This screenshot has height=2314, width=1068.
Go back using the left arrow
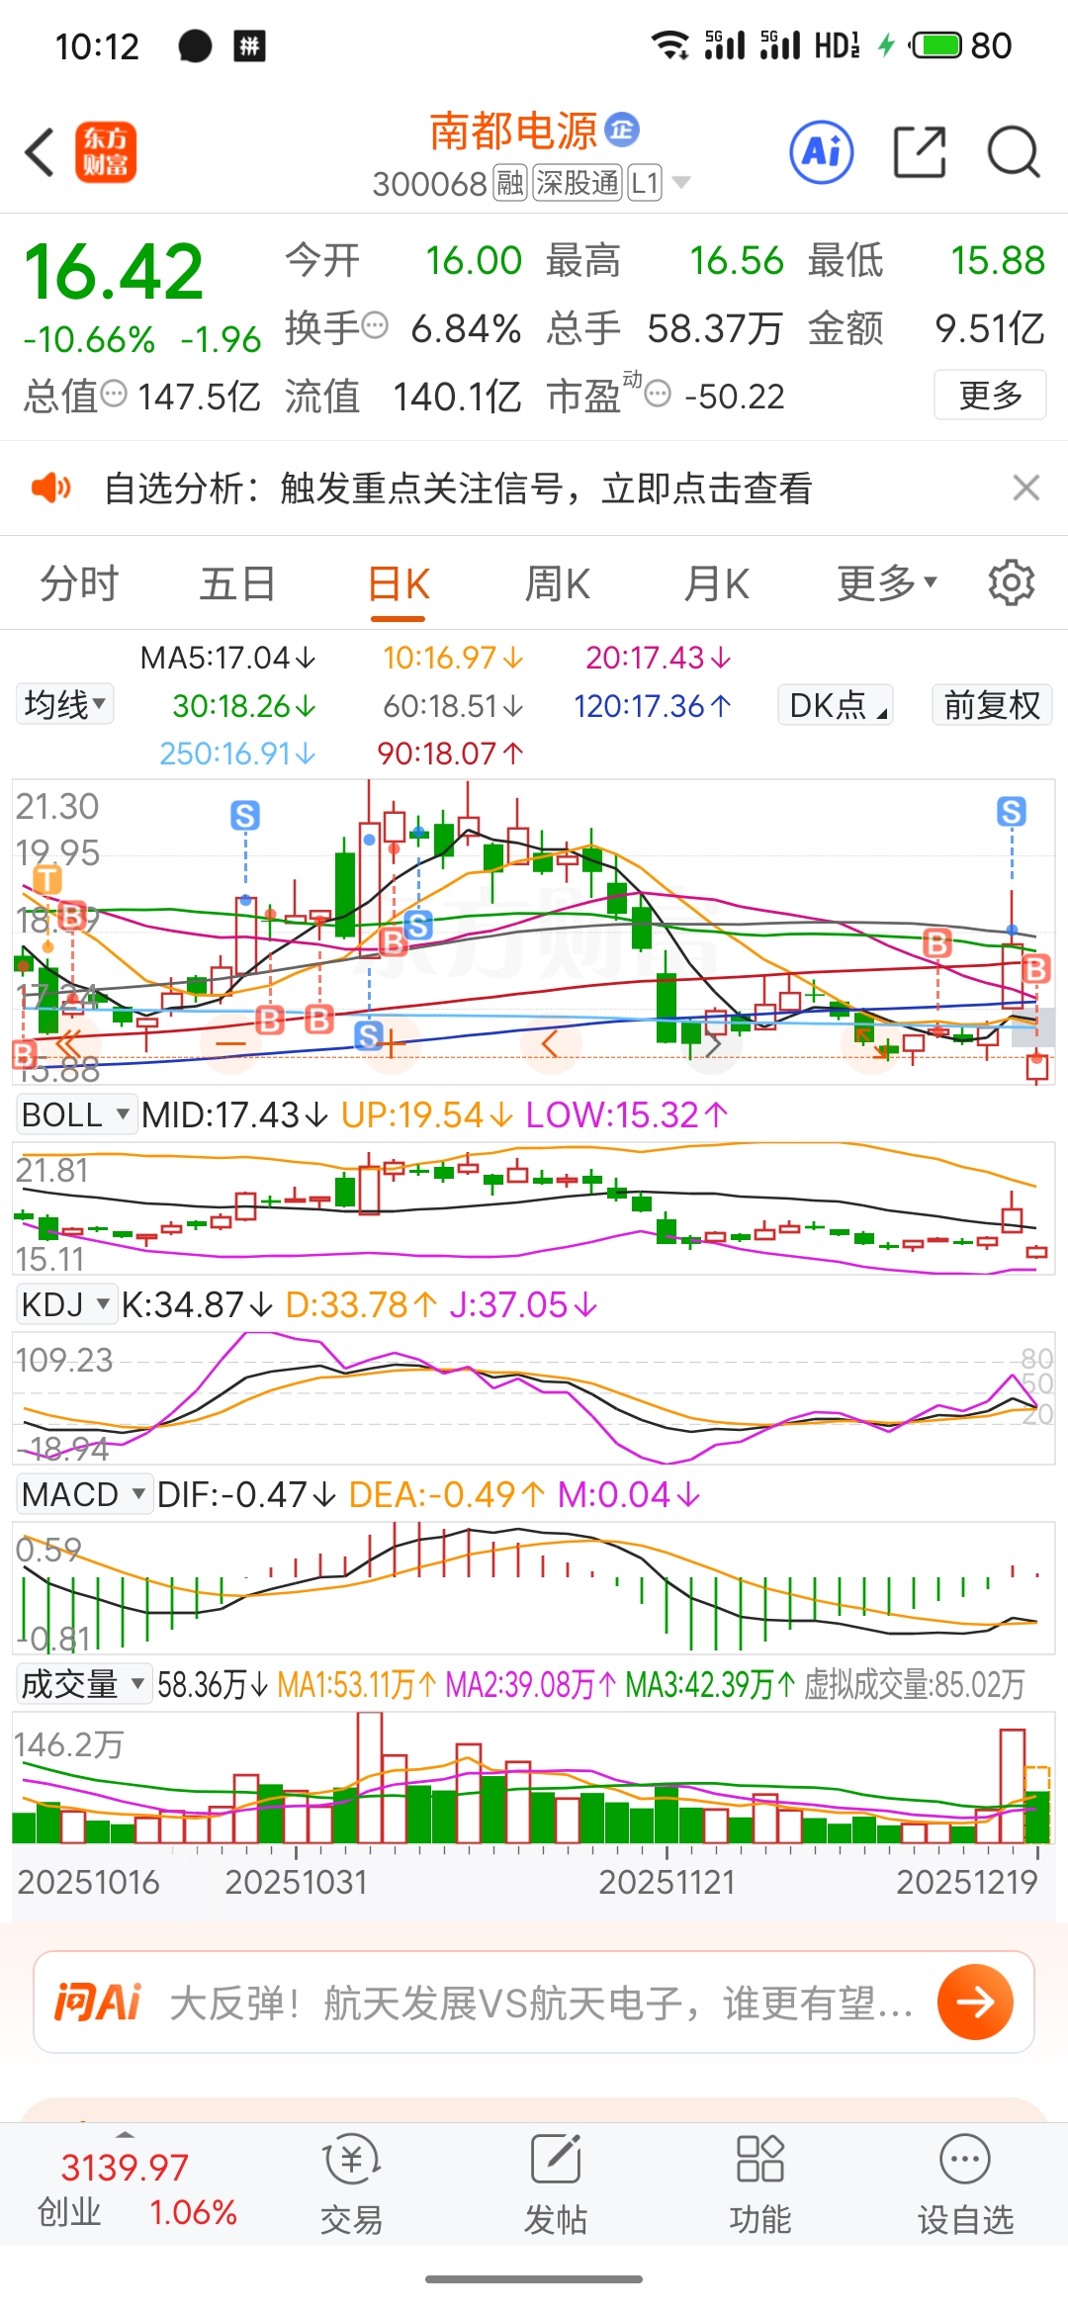pos(40,153)
